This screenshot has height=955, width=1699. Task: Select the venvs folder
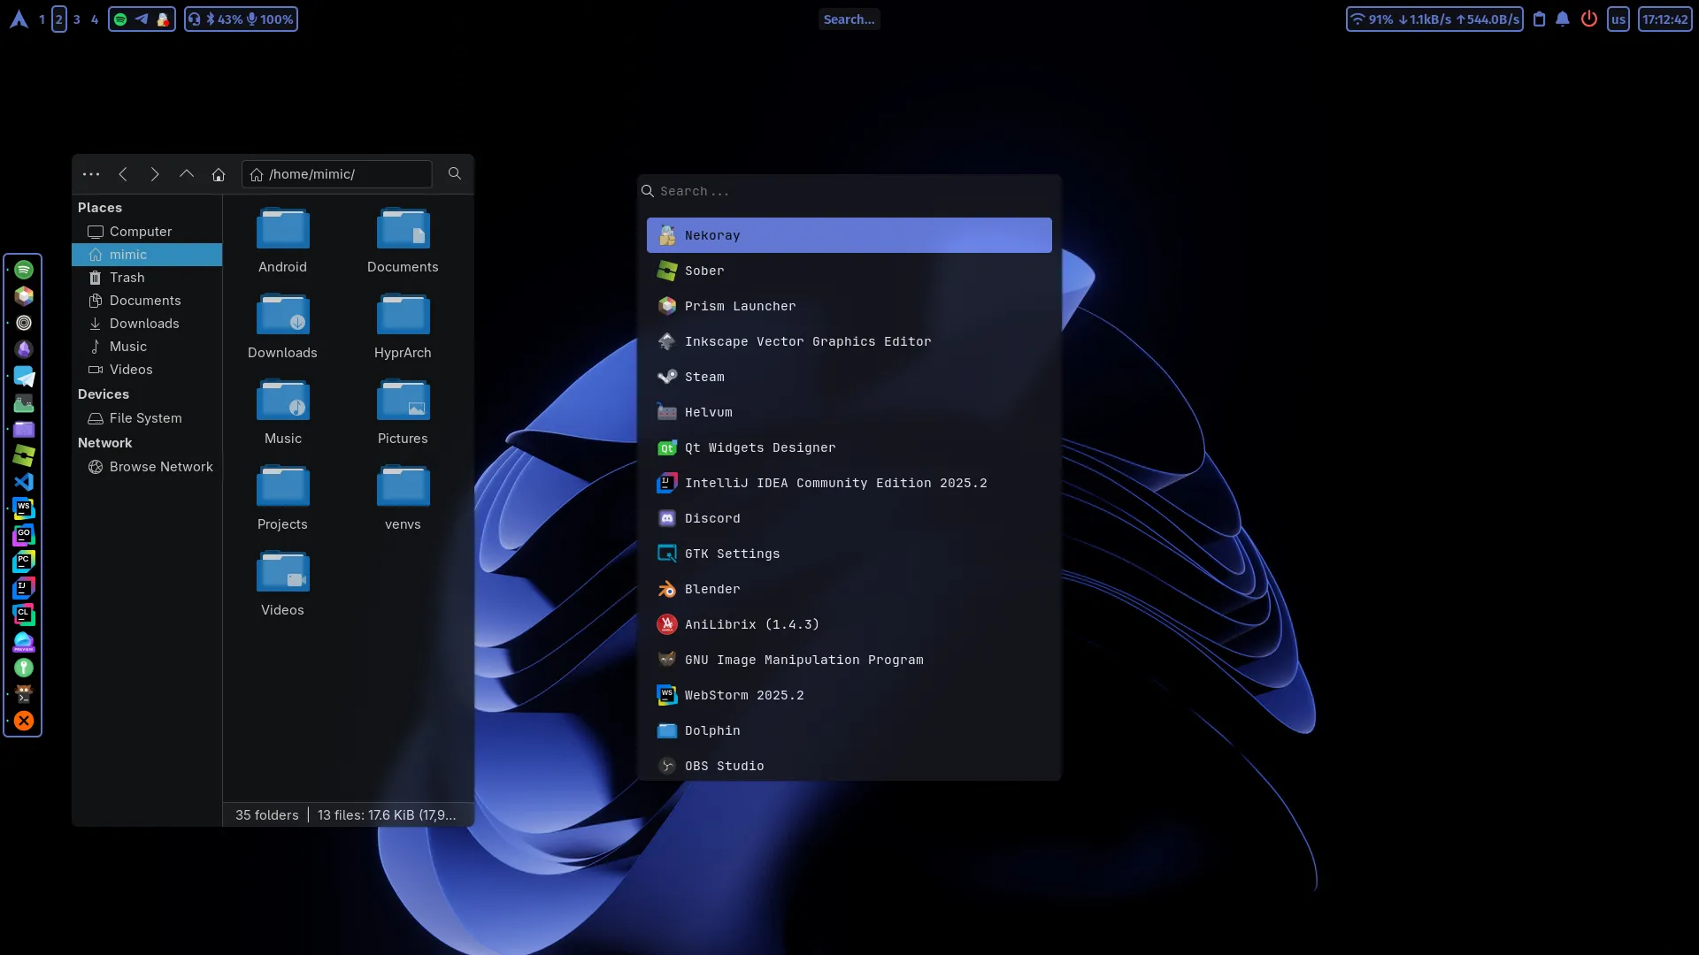pos(404,498)
